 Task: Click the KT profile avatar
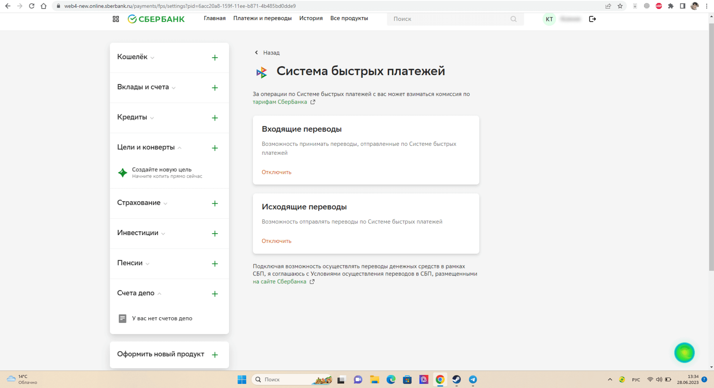[549, 19]
